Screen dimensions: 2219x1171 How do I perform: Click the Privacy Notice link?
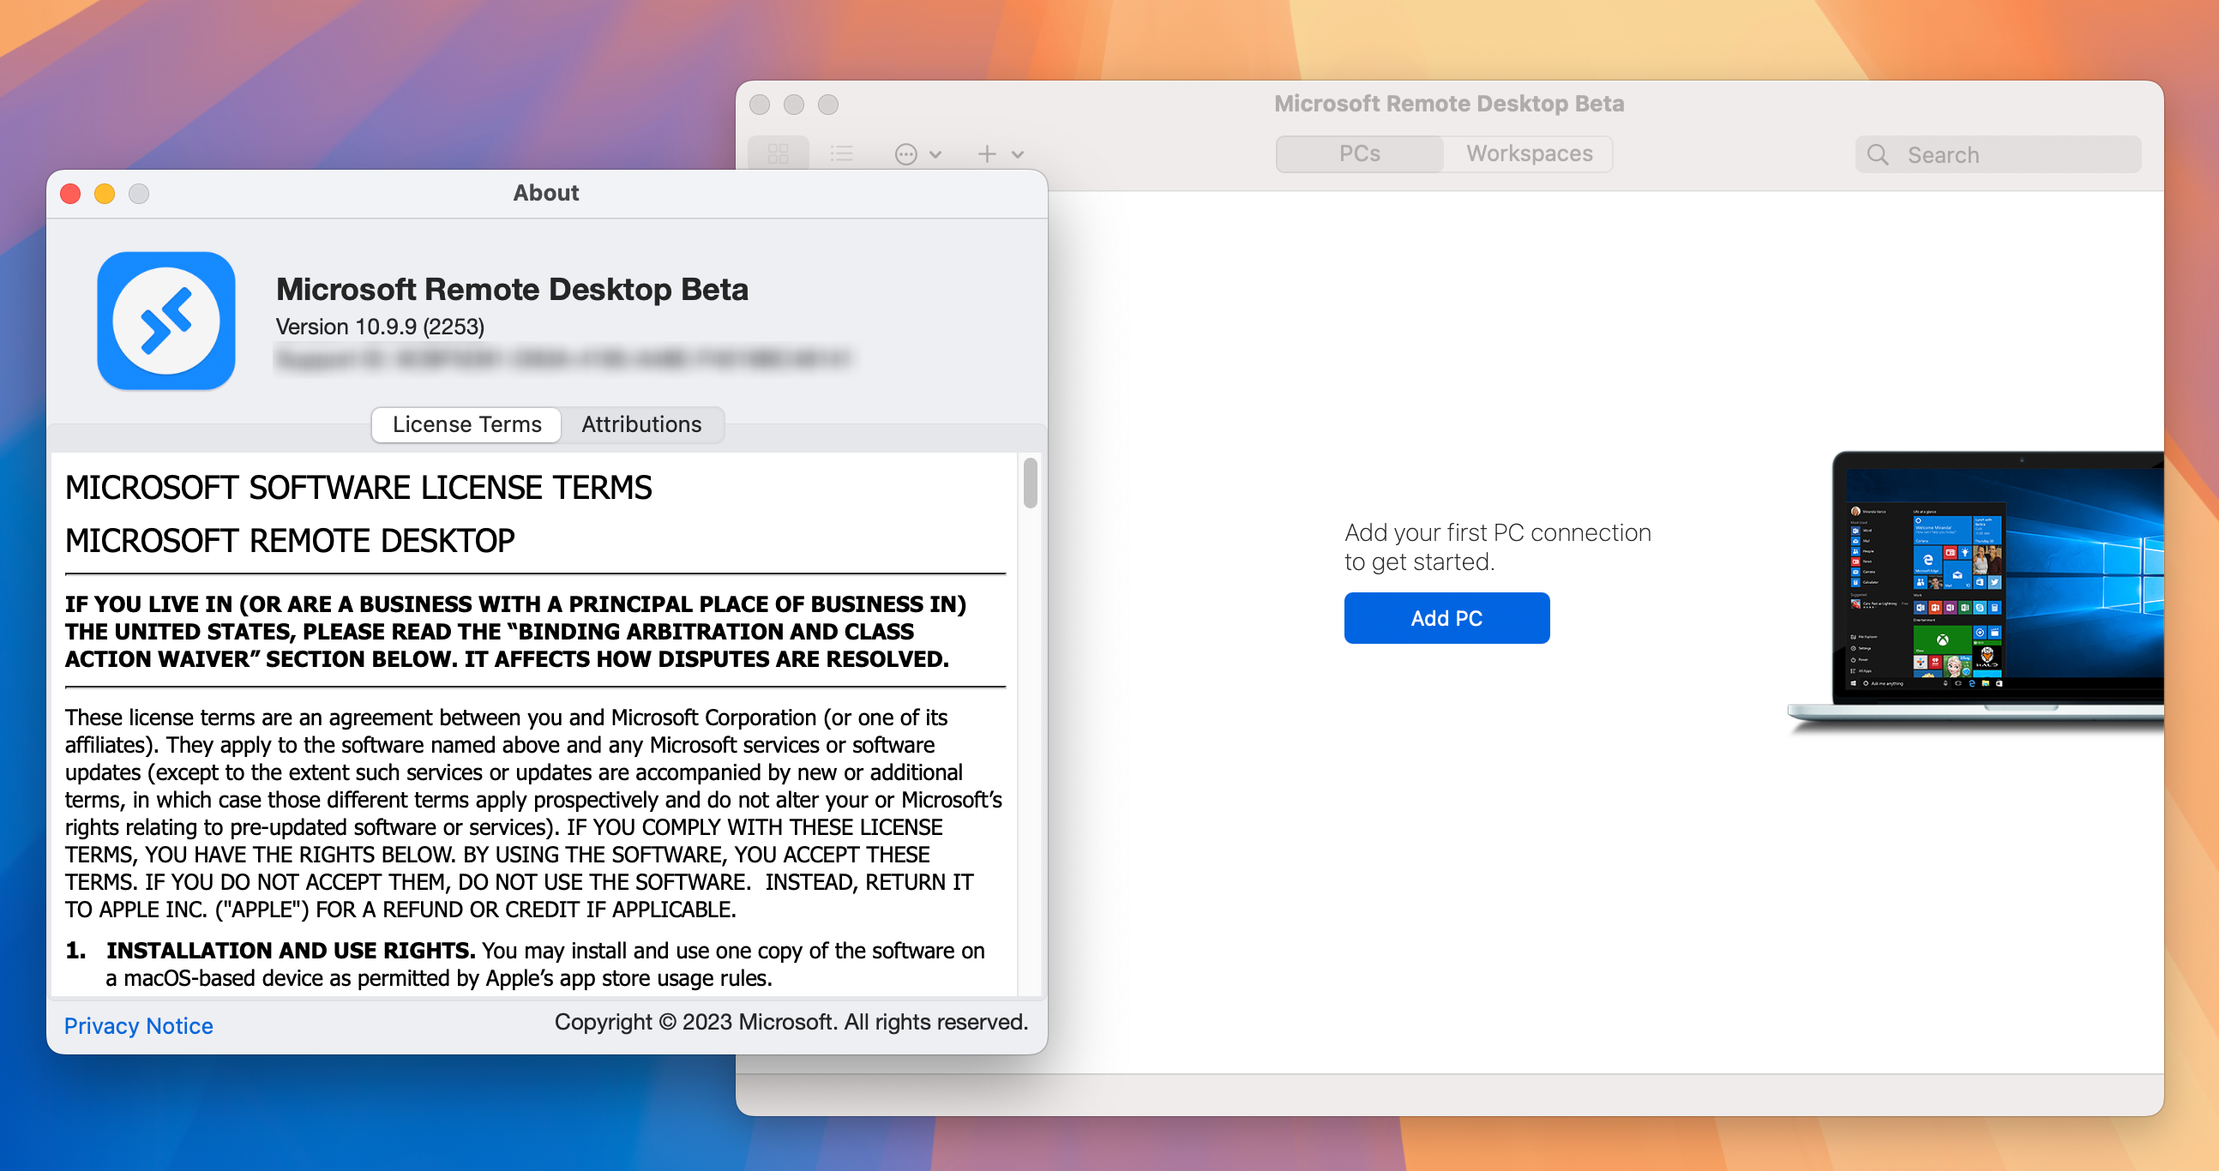click(140, 1024)
